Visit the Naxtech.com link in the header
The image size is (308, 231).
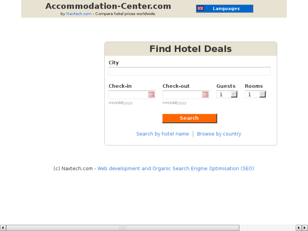coord(79,14)
